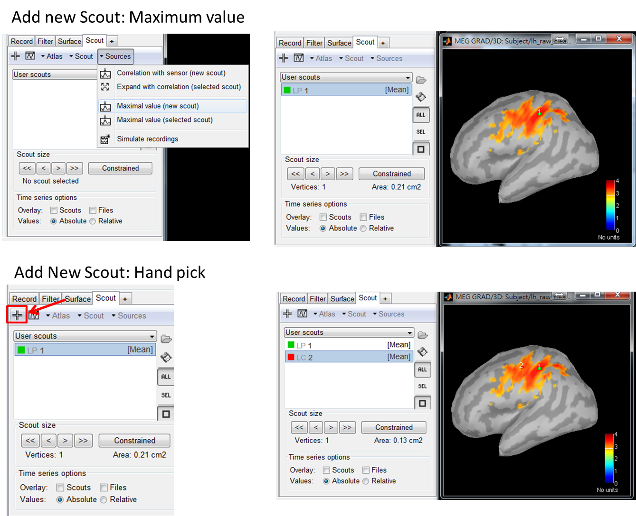Click folder icon in the panel beside single-scout brain
The height and width of the screenshot is (516, 636).
[x=421, y=80]
